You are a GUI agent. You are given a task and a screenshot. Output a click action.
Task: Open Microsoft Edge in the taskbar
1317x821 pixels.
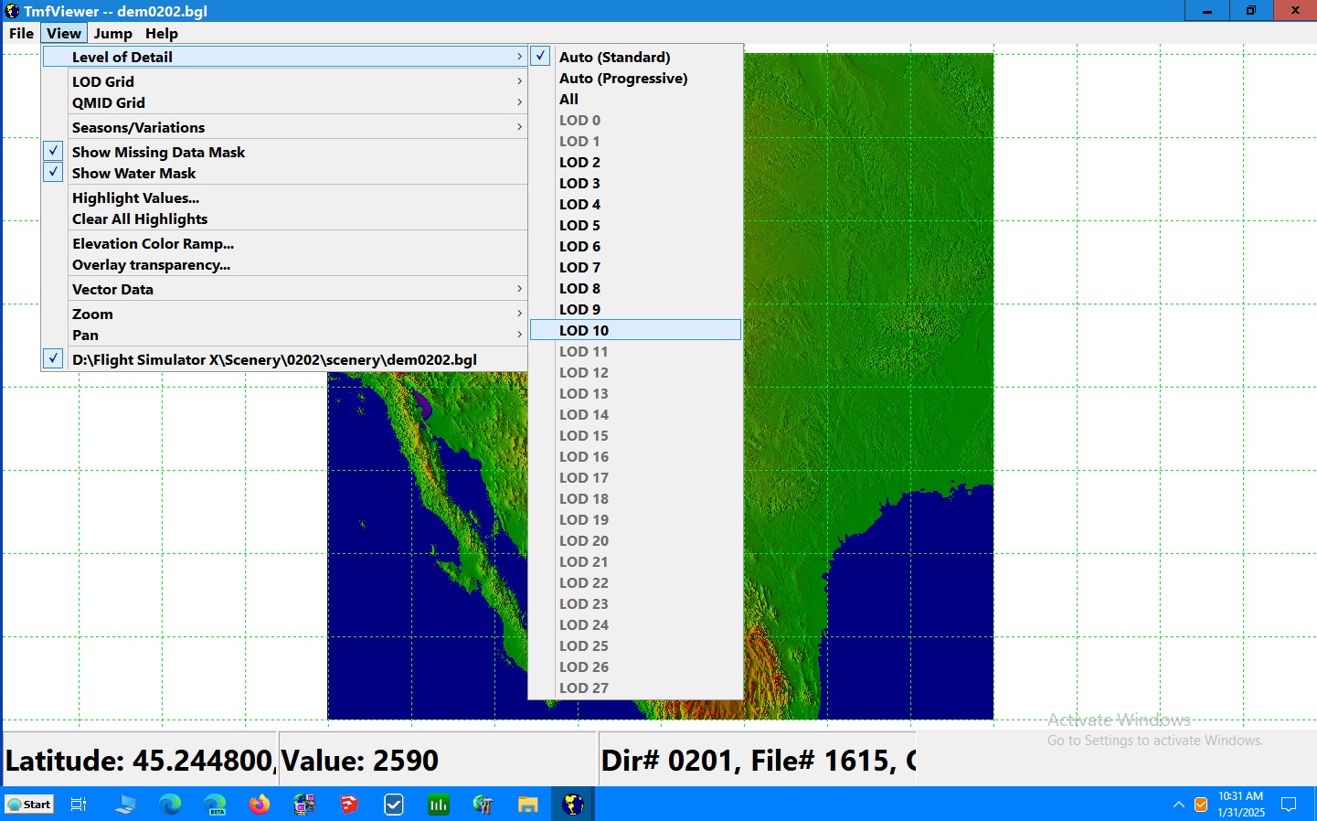(170, 804)
